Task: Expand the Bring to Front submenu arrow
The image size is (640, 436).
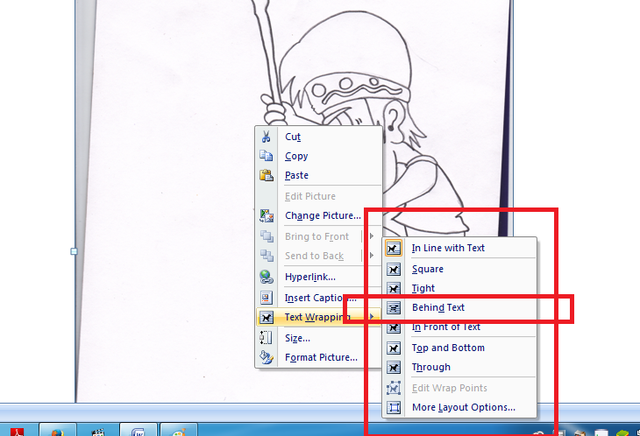Action: point(372,236)
